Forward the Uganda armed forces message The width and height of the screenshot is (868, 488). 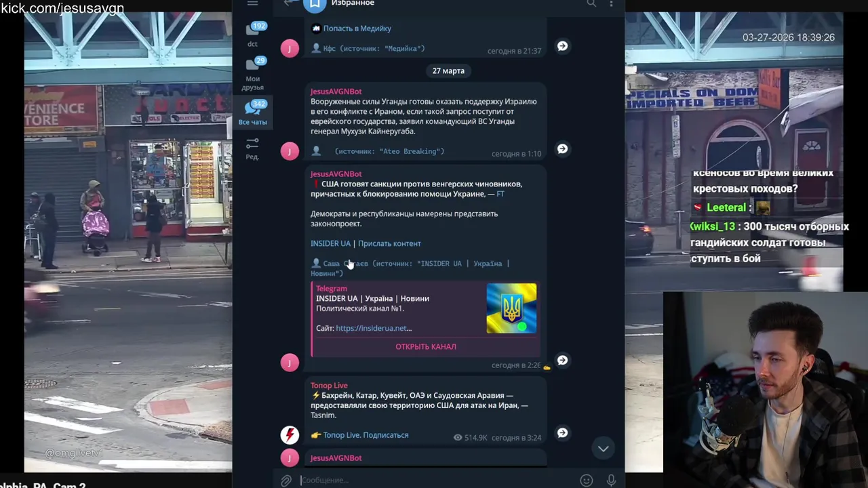pos(562,148)
